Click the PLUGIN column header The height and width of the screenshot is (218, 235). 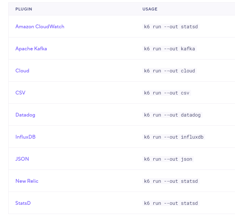tap(24, 9)
